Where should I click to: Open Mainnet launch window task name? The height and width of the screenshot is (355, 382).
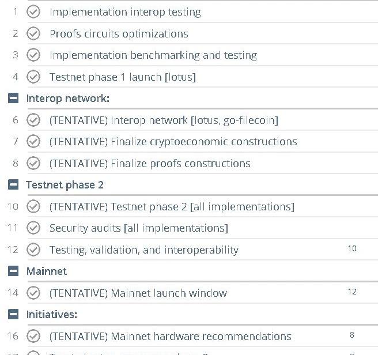tap(138, 293)
